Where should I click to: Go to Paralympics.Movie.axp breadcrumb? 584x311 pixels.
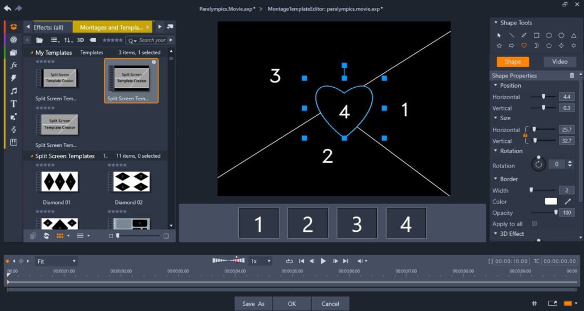pyautogui.click(x=227, y=9)
